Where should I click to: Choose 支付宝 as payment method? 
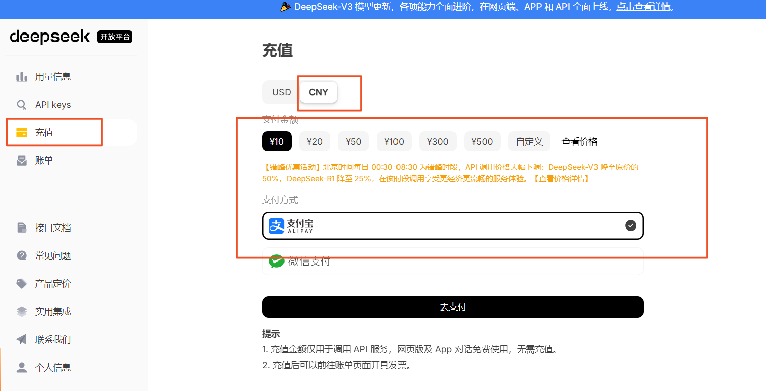click(x=453, y=225)
